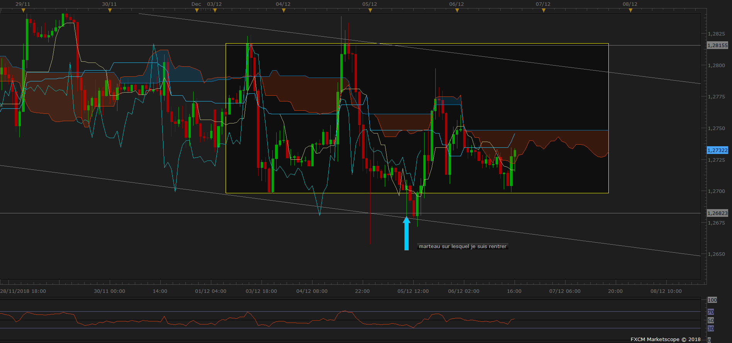Click the 'Dec' month label on top axis
The width and height of the screenshot is (732, 343).
point(196,4)
